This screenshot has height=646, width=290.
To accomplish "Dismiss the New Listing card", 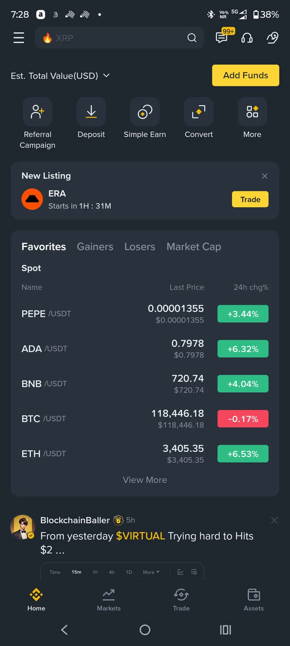I will 265,176.
